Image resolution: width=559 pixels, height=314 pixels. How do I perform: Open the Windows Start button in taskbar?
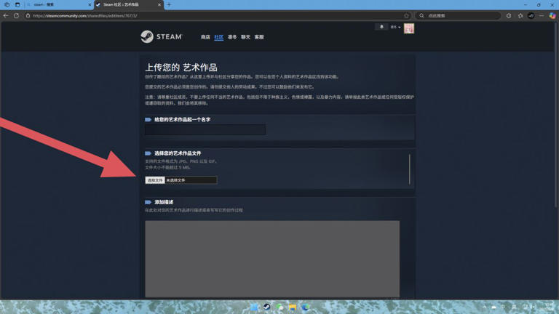254,307
